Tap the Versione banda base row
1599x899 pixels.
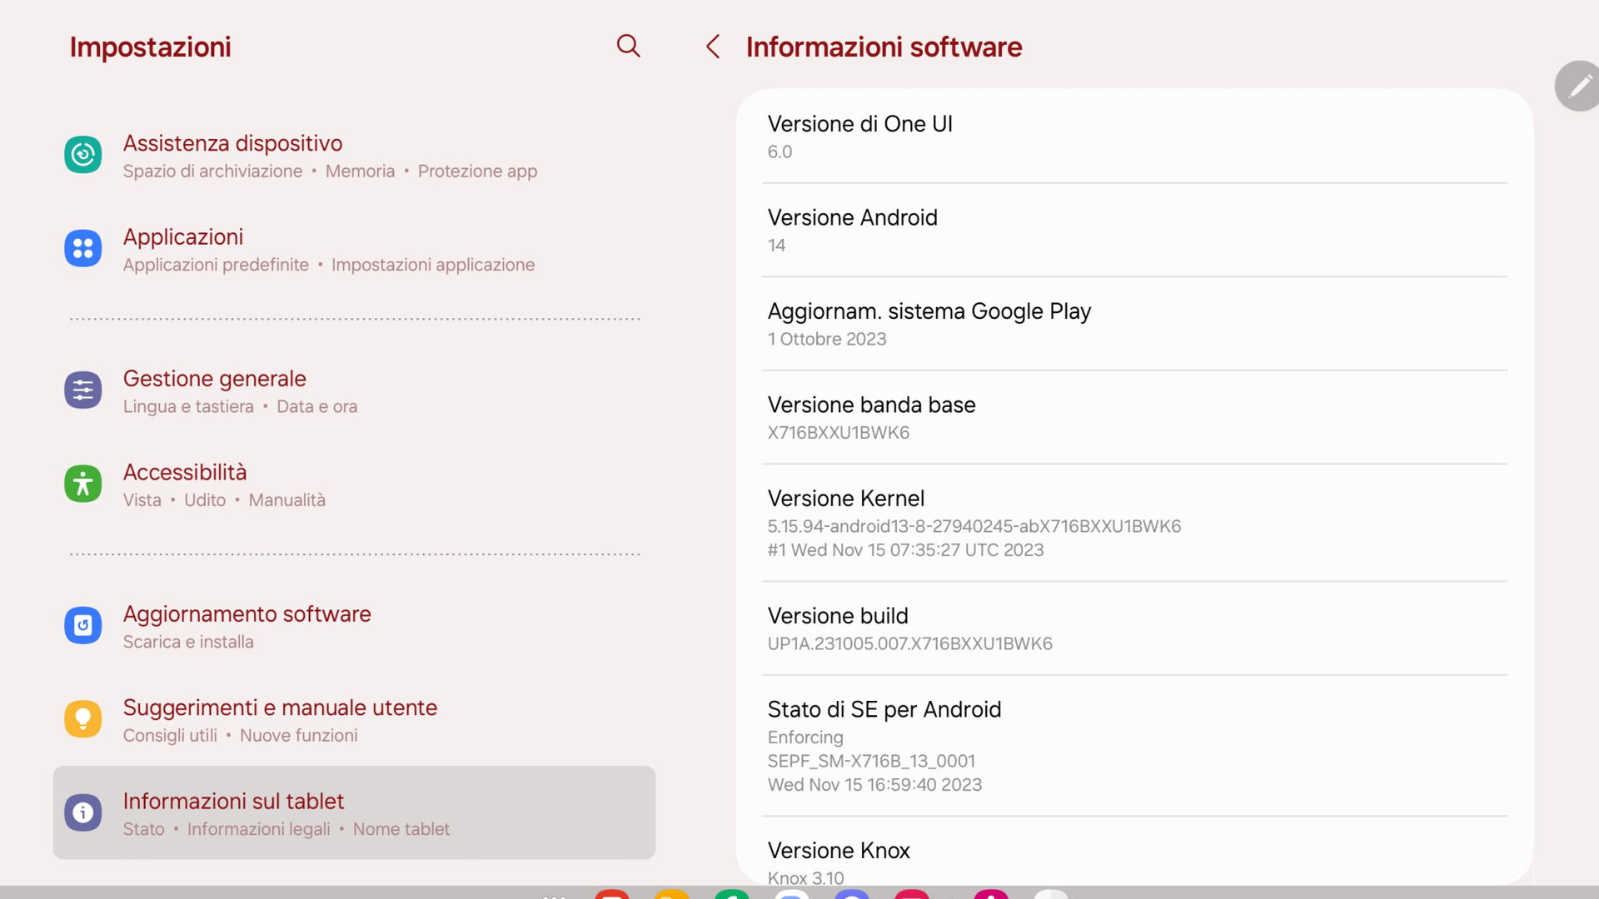point(1134,418)
